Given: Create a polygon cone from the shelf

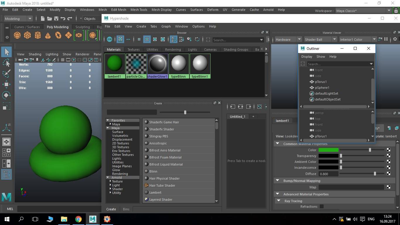Looking at the screenshot, I should [x=48, y=35].
